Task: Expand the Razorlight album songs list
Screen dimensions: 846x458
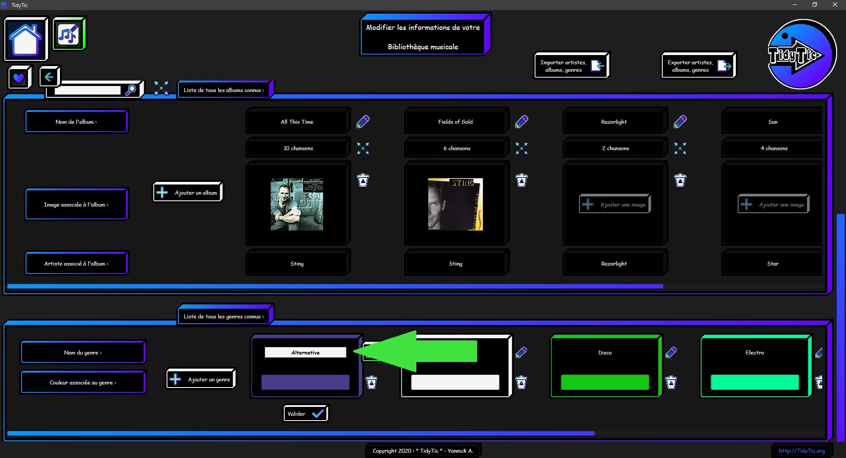Action: pyautogui.click(x=680, y=148)
